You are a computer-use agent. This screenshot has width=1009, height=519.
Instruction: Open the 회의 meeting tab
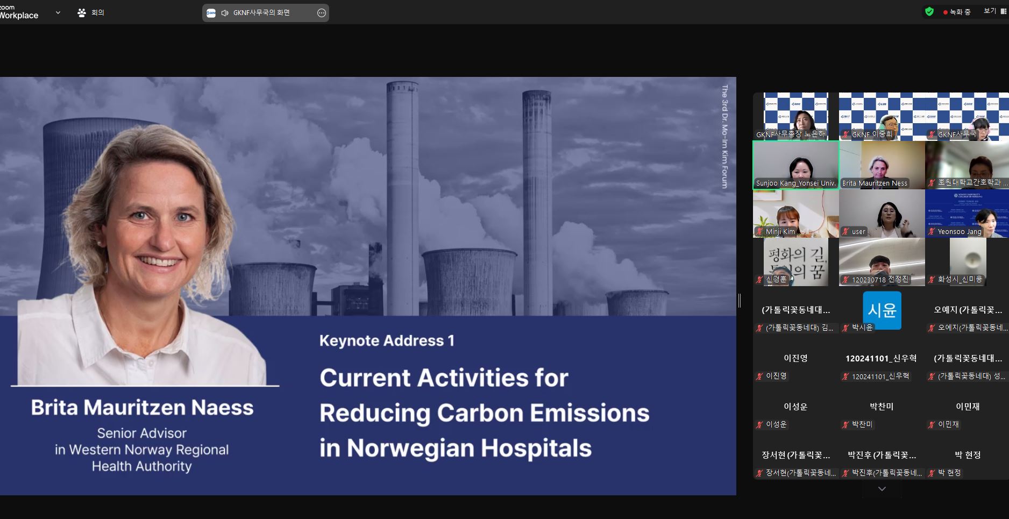tap(97, 12)
